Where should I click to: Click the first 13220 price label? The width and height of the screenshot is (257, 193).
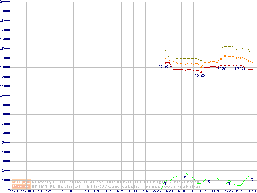(x=220, y=69)
